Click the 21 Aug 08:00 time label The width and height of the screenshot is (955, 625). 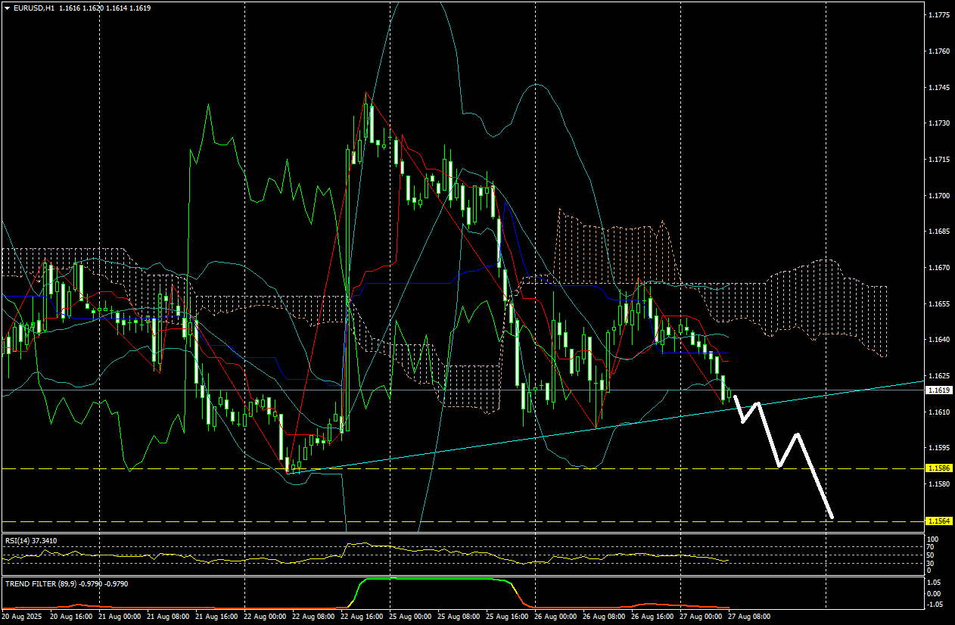pos(168,617)
